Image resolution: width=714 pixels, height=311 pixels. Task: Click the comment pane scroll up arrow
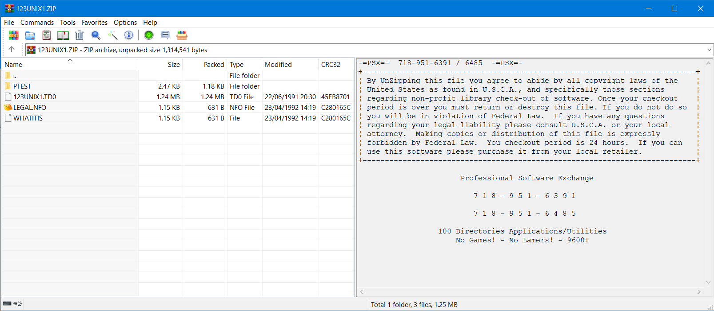point(709,63)
